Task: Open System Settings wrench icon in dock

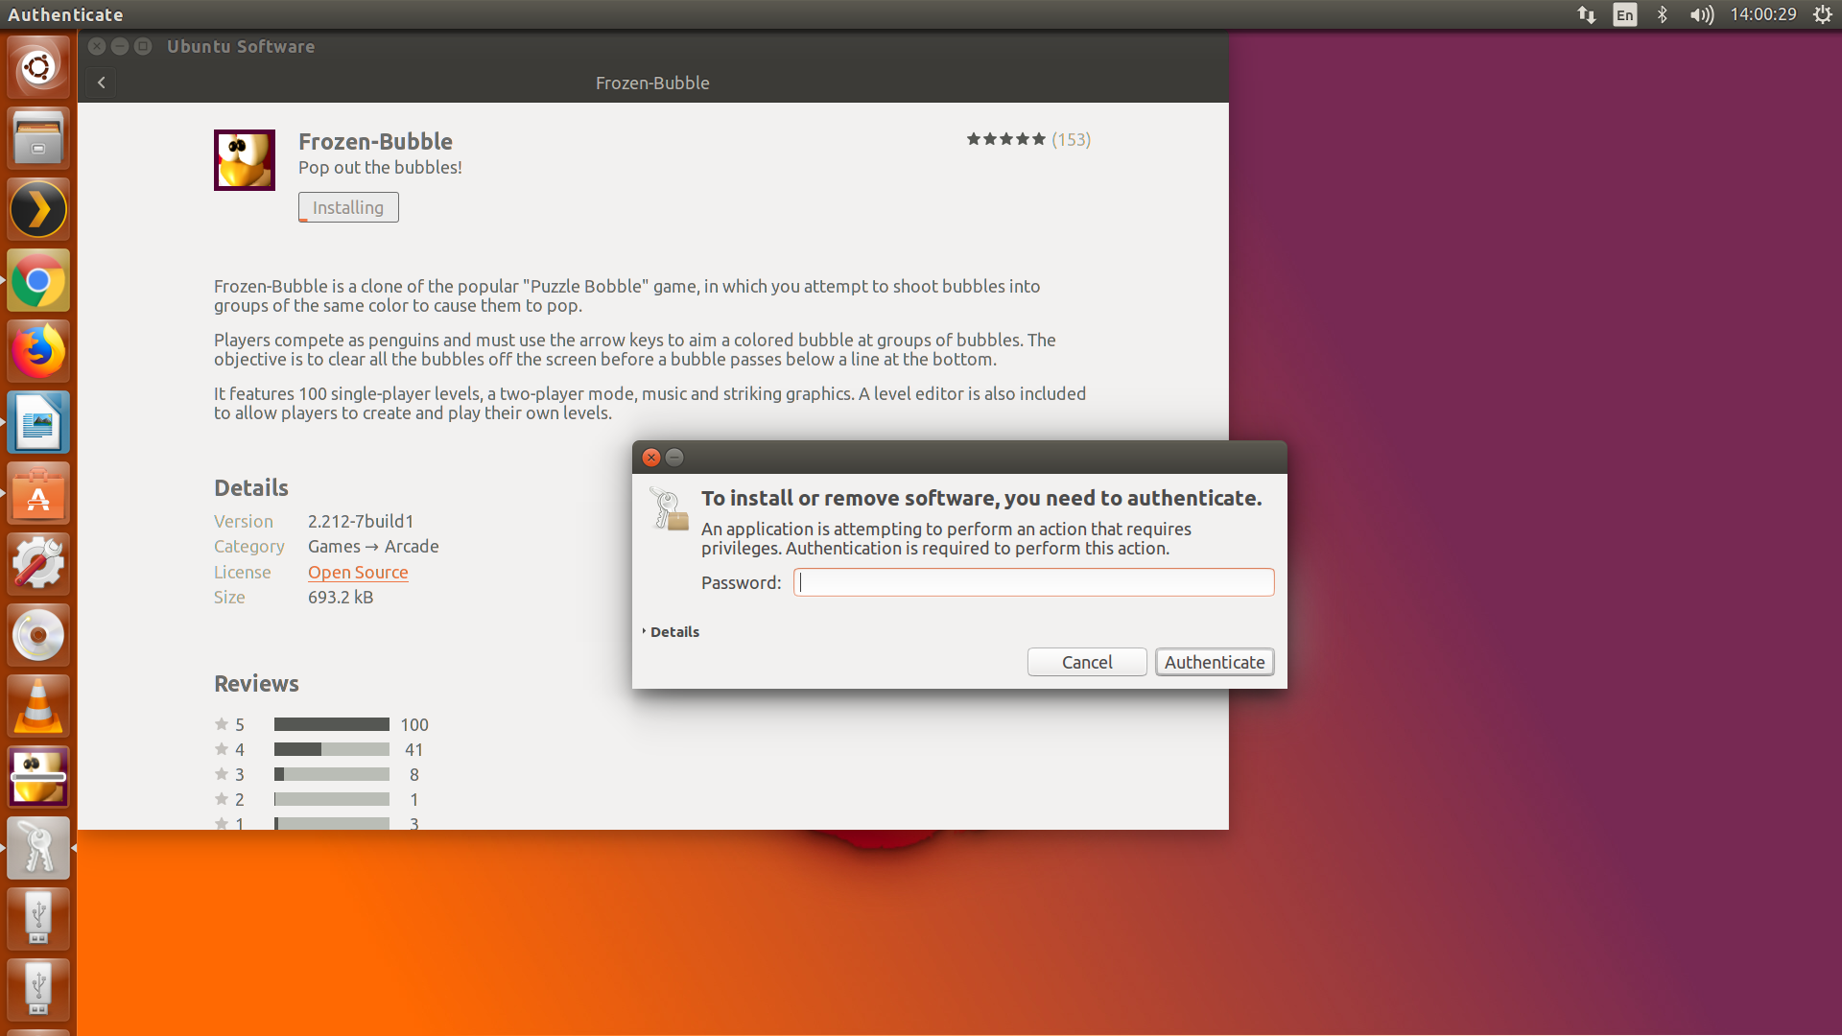Action: pos(38,564)
